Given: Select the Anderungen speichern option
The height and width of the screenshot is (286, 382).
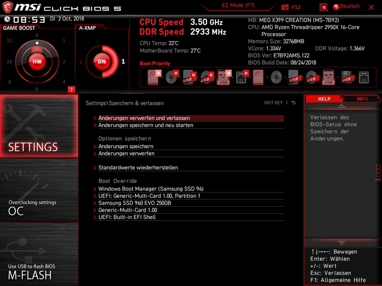Looking at the screenshot, I should [x=191, y=146].
